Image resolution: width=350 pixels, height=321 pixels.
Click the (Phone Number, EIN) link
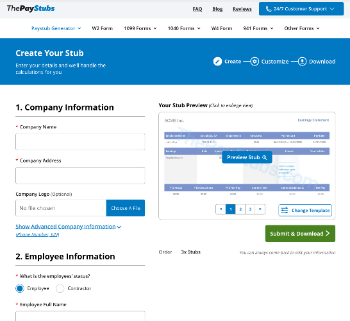[37, 234]
